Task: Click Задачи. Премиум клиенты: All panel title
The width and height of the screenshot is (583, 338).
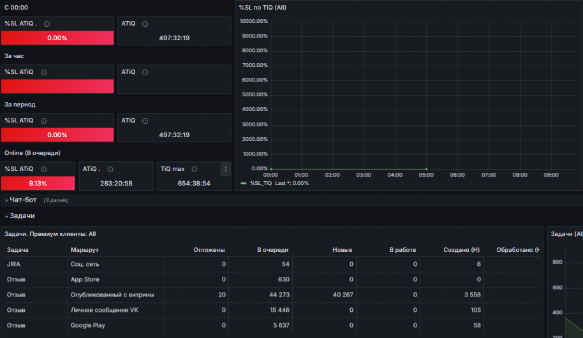Action: click(x=50, y=234)
